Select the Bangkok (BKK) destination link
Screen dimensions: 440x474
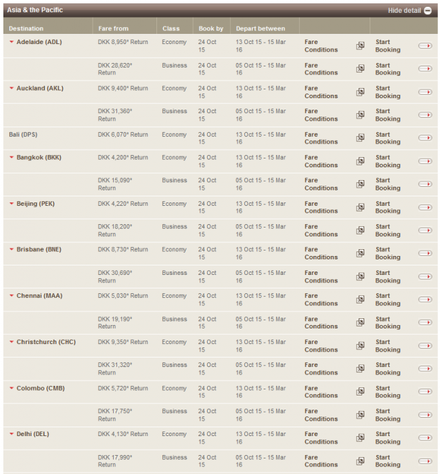[x=39, y=158]
